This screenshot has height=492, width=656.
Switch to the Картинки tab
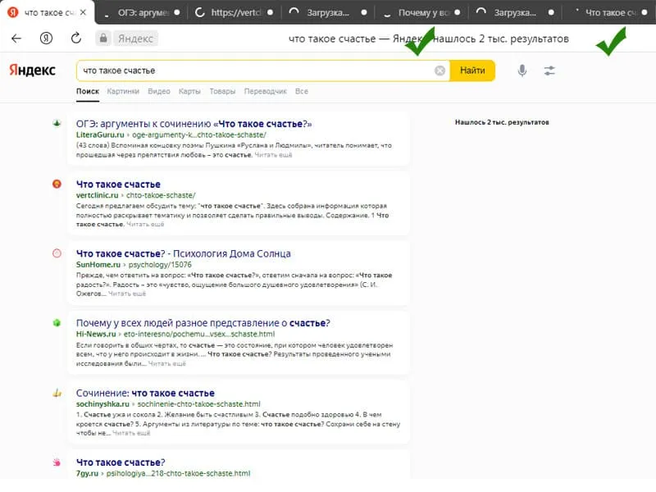(x=123, y=92)
